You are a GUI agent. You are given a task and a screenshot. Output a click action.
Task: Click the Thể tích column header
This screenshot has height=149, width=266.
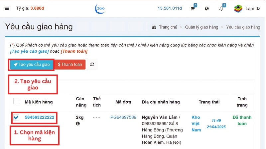pos(97,102)
